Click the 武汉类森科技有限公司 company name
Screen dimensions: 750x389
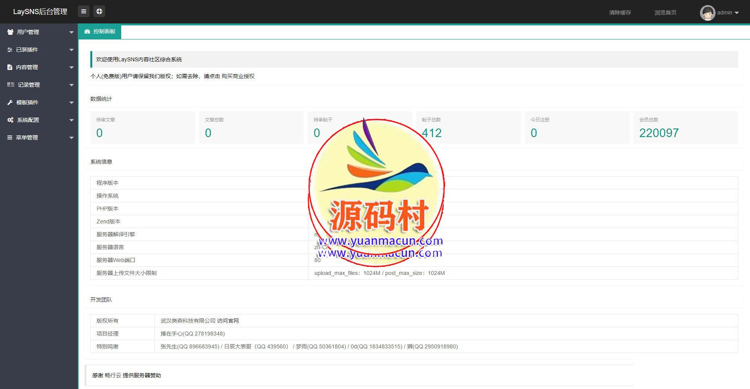(188, 321)
